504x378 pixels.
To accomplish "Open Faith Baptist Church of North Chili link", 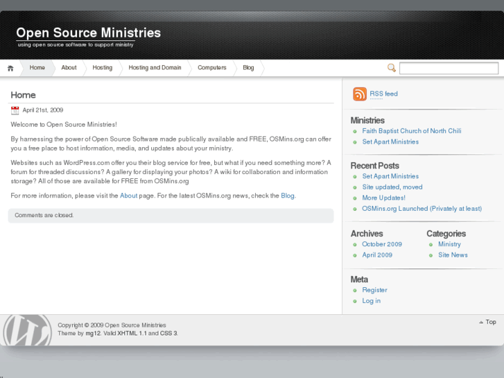I will click(x=411, y=131).
